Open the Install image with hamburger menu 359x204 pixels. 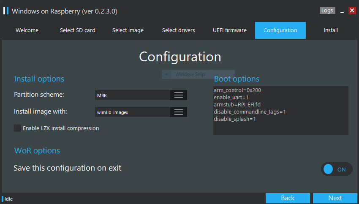179,112
